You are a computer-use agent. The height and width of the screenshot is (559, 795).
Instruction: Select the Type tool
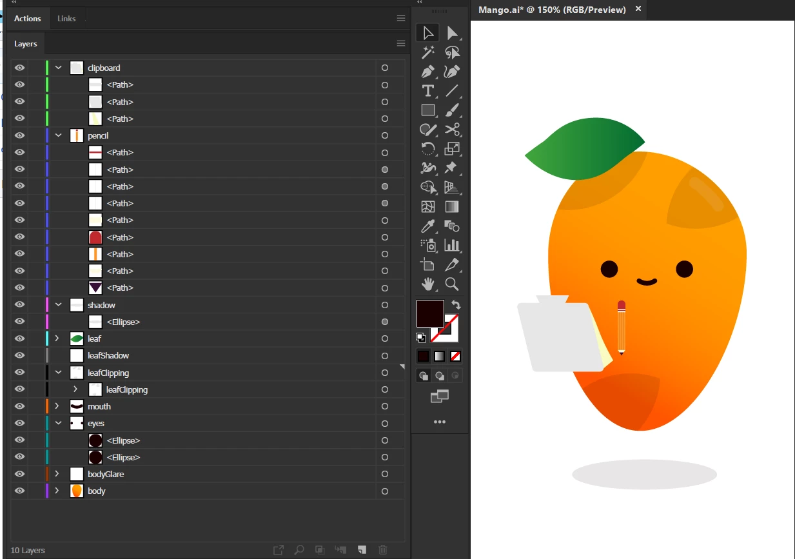427,91
